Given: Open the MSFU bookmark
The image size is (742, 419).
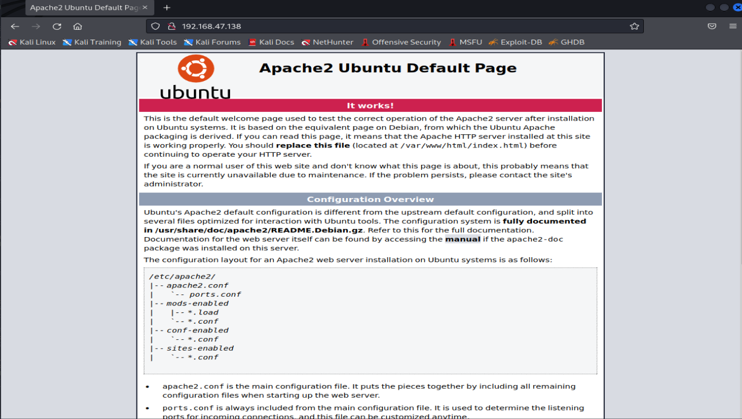Looking at the screenshot, I should coord(465,42).
